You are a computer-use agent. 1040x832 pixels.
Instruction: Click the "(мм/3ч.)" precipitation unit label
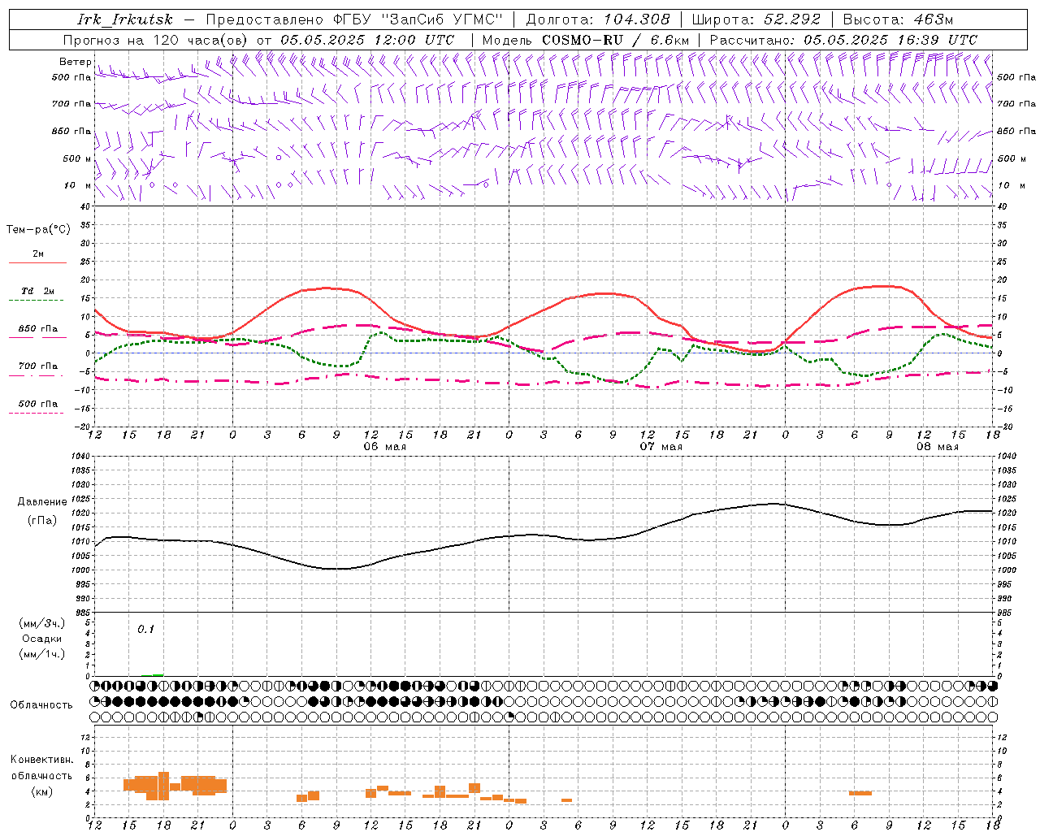[42, 623]
